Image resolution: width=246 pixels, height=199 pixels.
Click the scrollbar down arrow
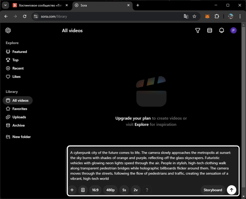point(244,196)
